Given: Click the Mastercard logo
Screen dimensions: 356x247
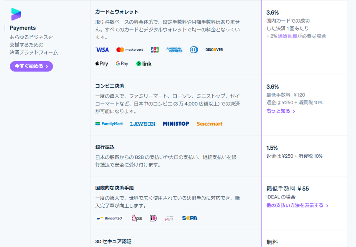Looking at the screenshot, I should click(130, 50).
